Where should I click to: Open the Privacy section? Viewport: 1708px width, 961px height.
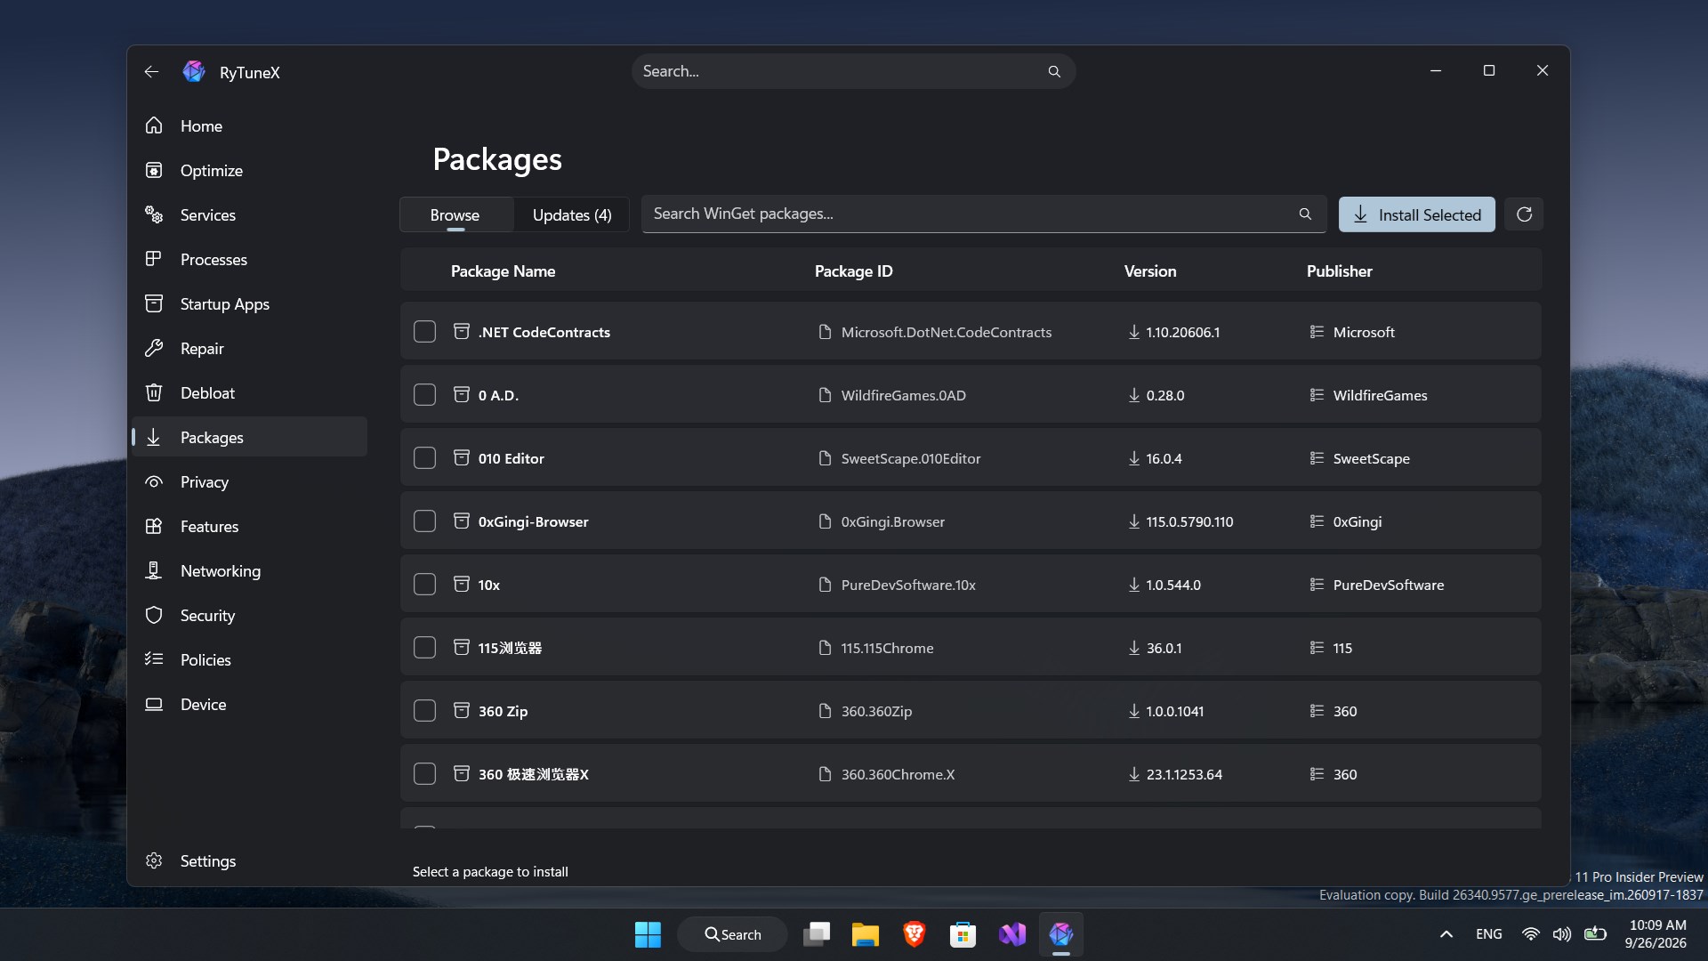[249, 481]
